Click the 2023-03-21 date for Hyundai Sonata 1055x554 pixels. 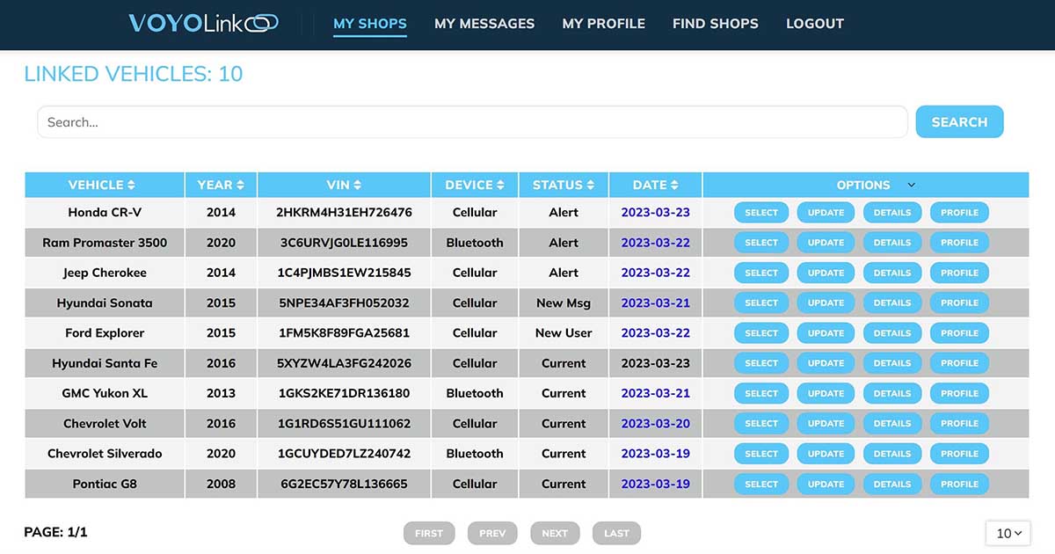click(655, 303)
